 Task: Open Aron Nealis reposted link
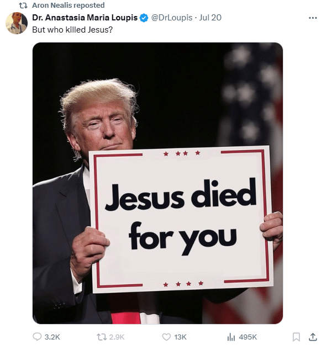[x=69, y=6]
